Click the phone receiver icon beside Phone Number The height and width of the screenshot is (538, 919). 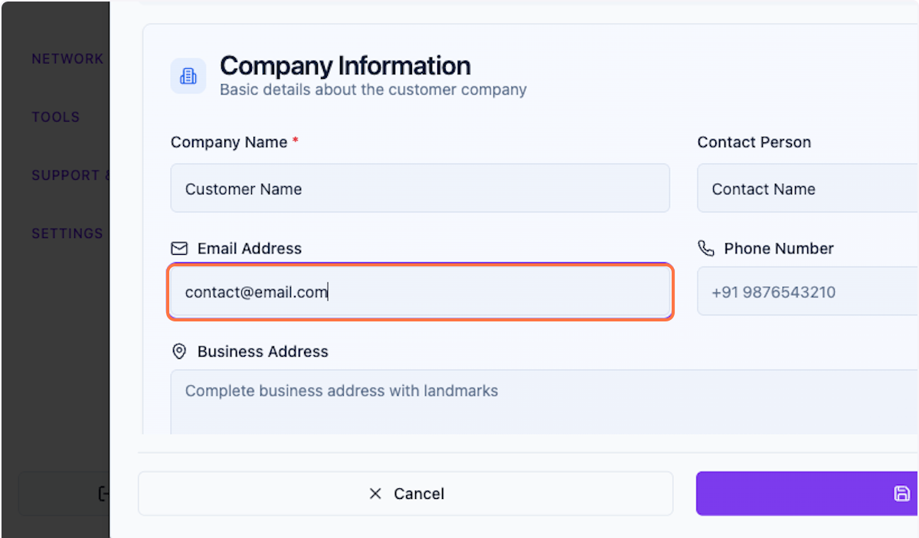click(705, 248)
